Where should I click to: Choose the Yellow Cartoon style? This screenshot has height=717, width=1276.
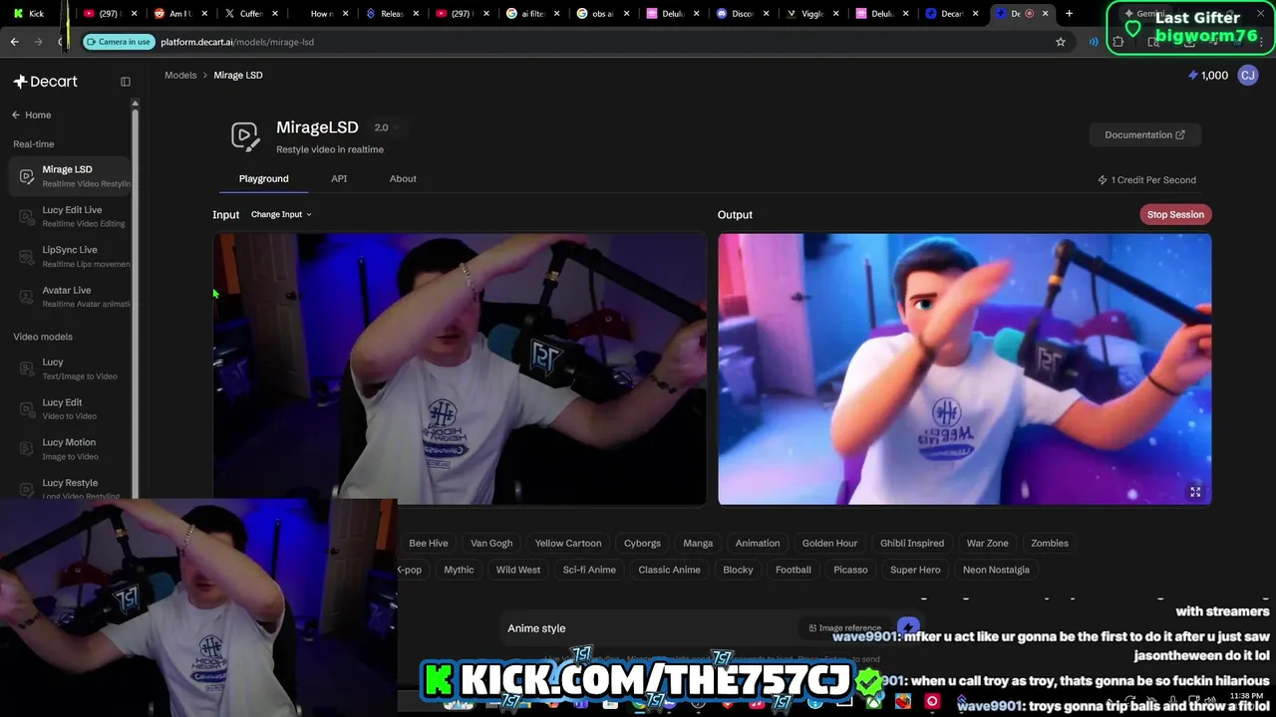(568, 543)
